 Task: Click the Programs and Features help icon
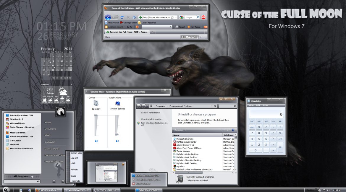pos(233,130)
